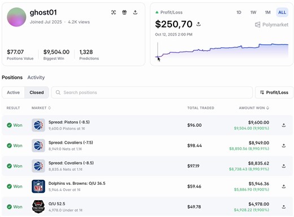The image size is (294, 217).
Task: Open the Spread: Cavaliers (-8.5) market
Action: (x=71, y=163)
